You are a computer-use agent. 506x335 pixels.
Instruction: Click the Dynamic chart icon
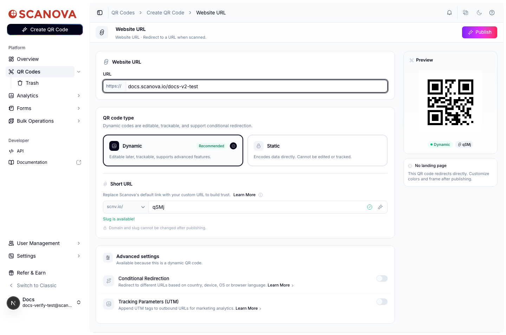click(x=114, y=146)
